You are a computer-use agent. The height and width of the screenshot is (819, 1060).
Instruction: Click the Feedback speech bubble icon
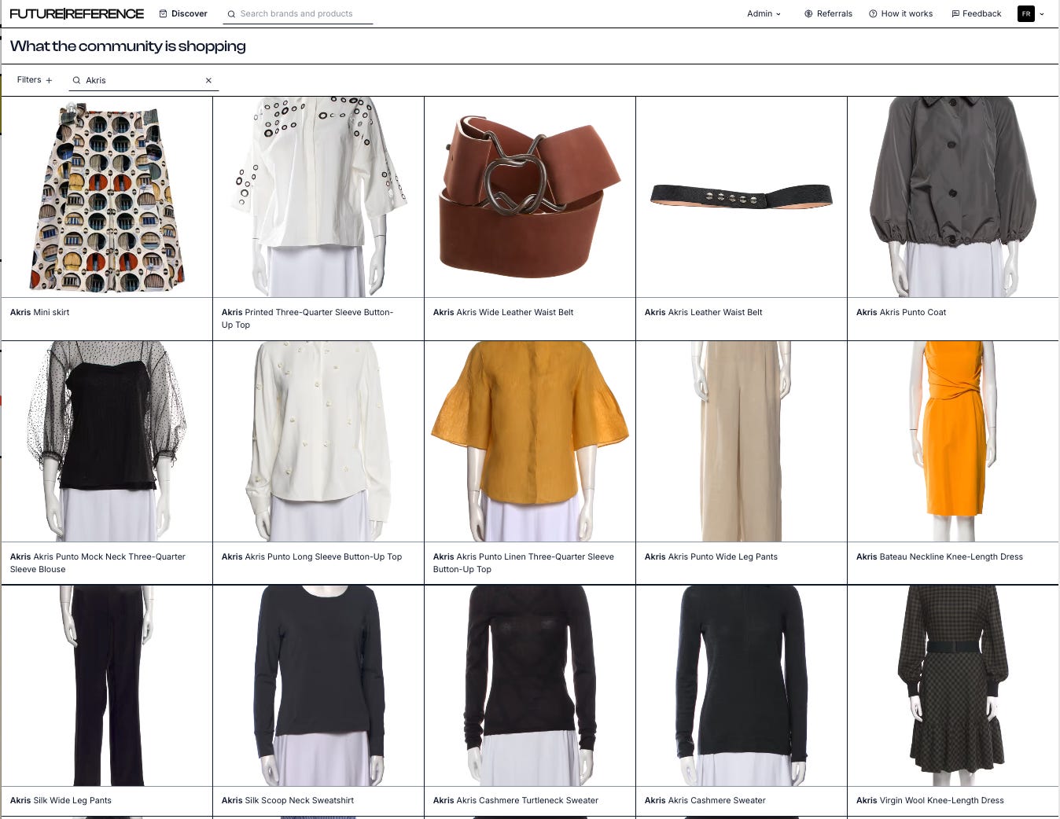[955, 13]
